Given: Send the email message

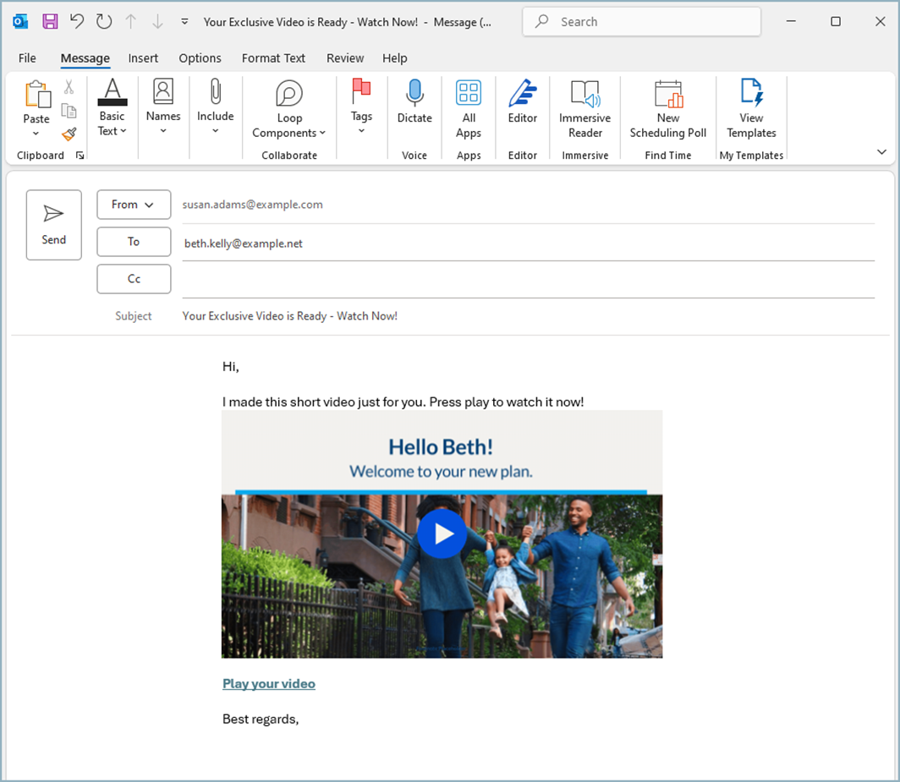Looking at the screenshot, I should pyautogui.click(x=54, y=225).
